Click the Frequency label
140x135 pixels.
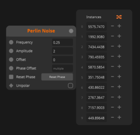click(24, 42)
